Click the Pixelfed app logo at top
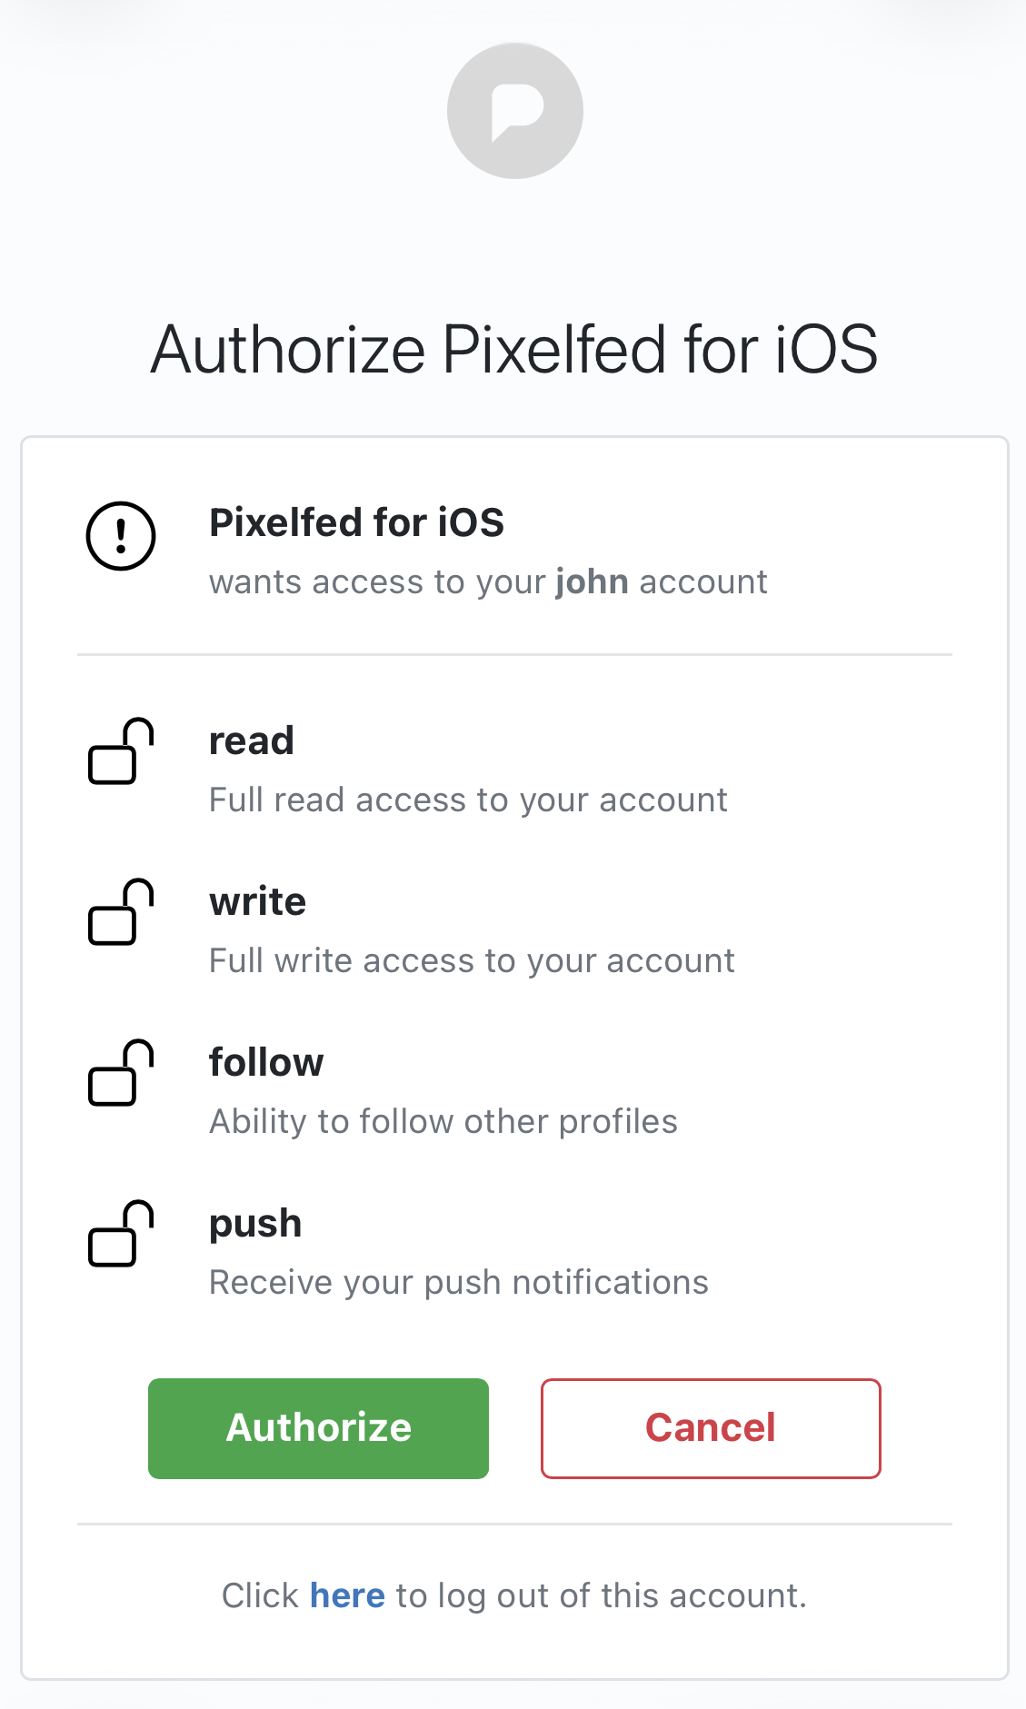 514,111
